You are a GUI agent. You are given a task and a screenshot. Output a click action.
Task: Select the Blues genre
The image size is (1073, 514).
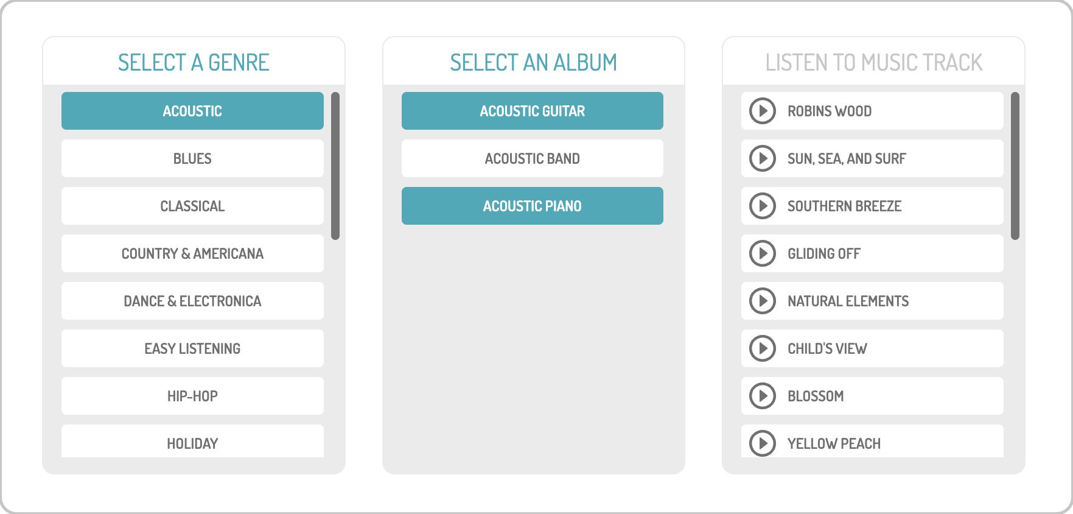[x=192, y=158]
